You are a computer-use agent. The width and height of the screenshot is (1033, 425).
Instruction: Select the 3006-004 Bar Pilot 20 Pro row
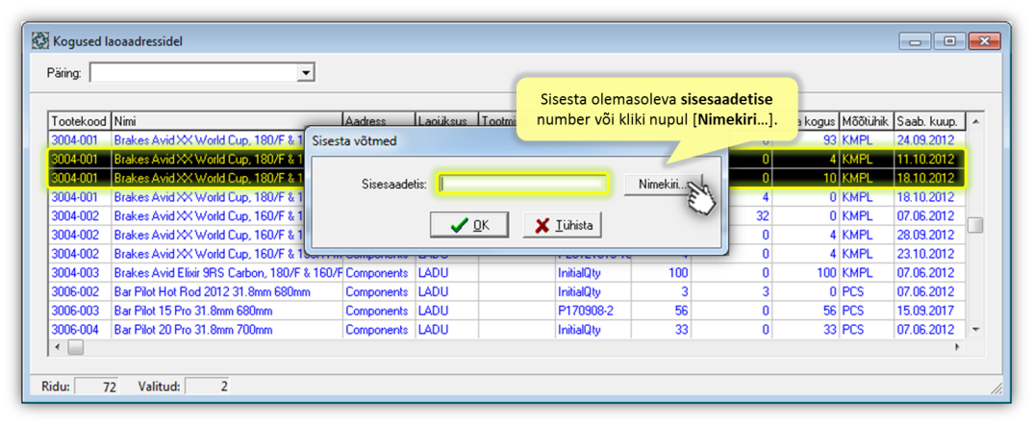tap(192, 330)
